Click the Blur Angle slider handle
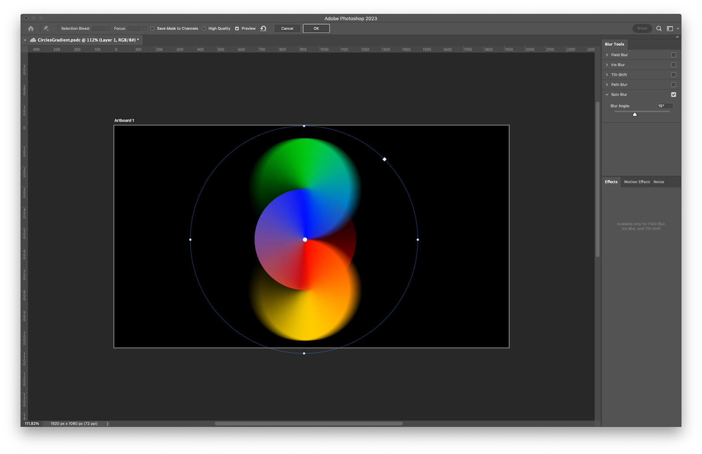702x454 pixels. pos(635,114)
